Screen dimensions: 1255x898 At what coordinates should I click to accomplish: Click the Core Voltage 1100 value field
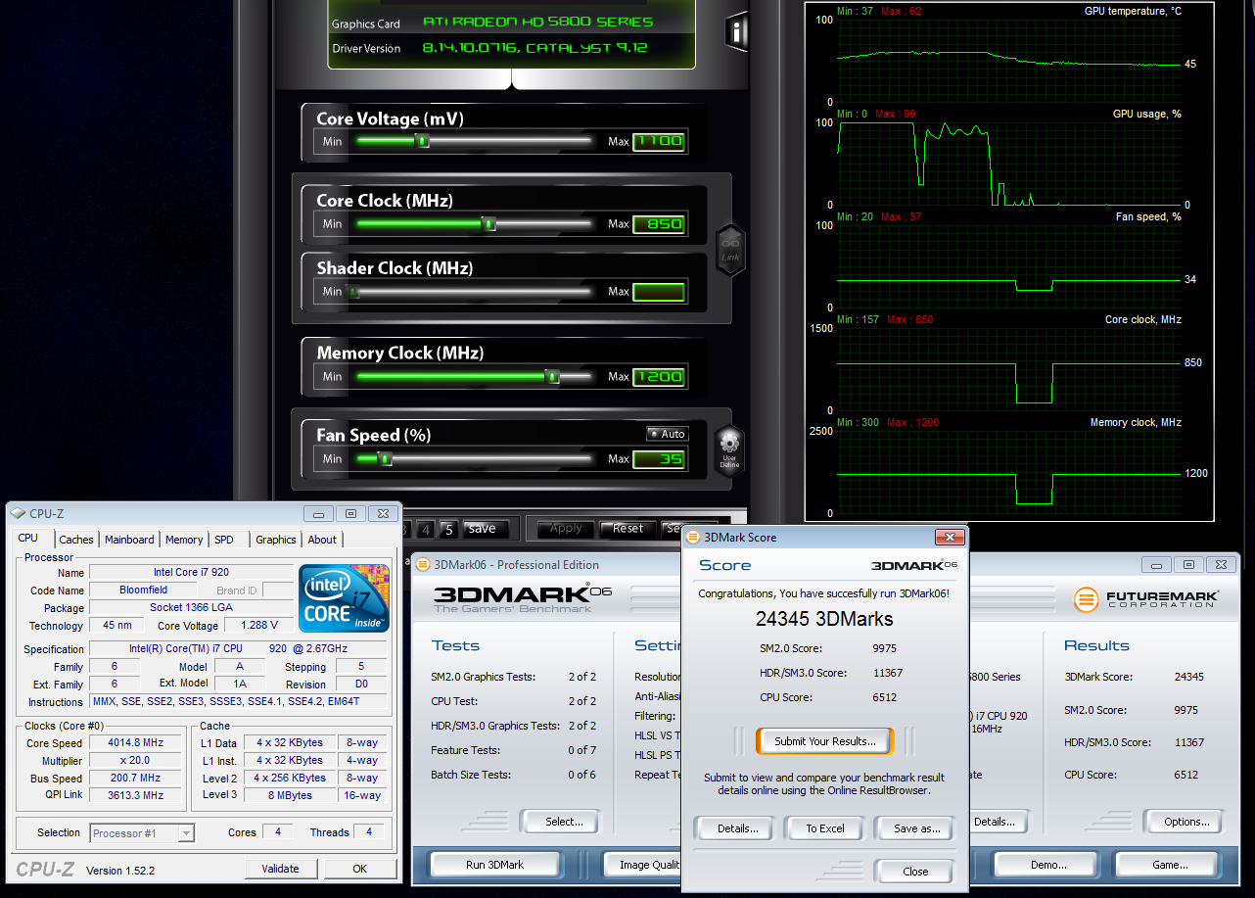[659, 141]
